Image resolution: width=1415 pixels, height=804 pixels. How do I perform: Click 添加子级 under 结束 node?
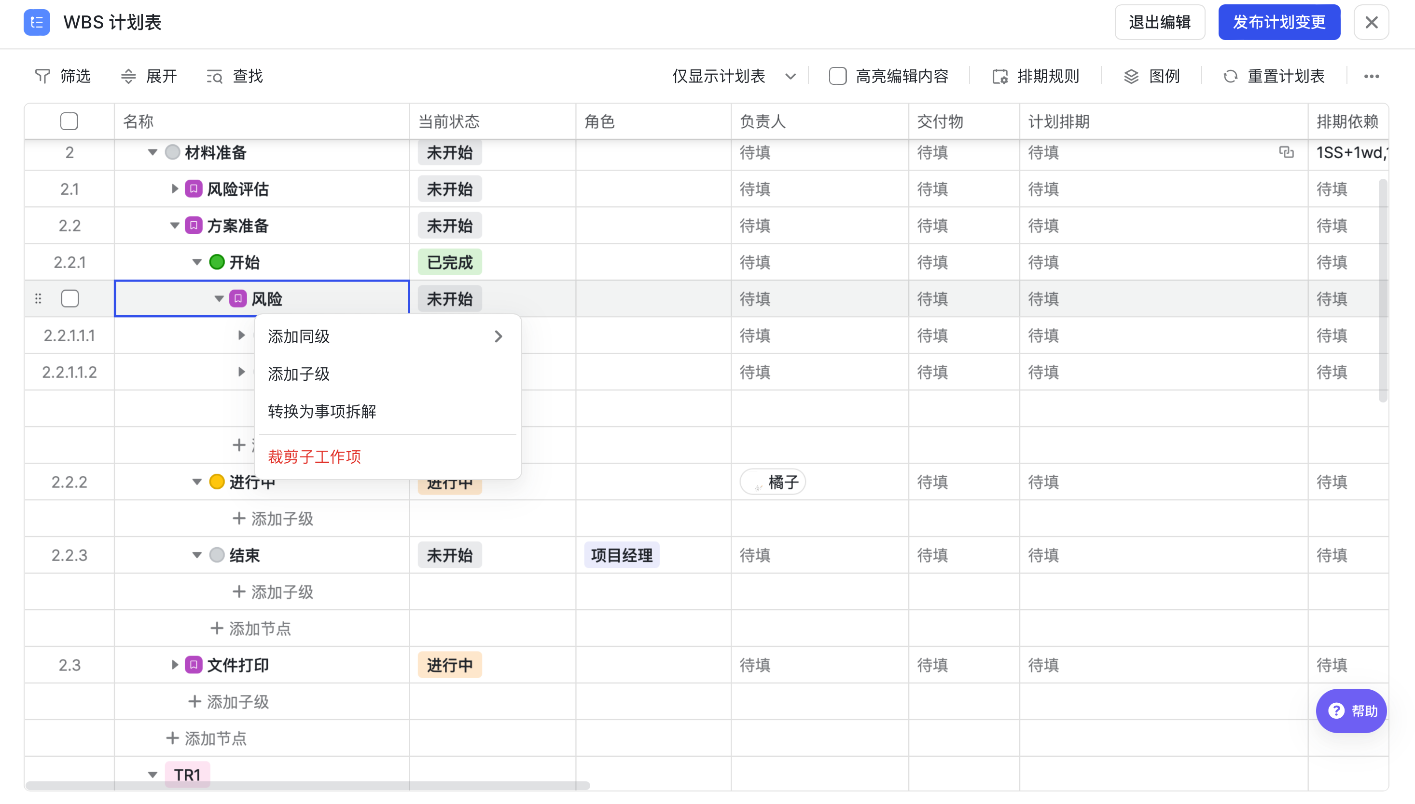pos(273,591)
